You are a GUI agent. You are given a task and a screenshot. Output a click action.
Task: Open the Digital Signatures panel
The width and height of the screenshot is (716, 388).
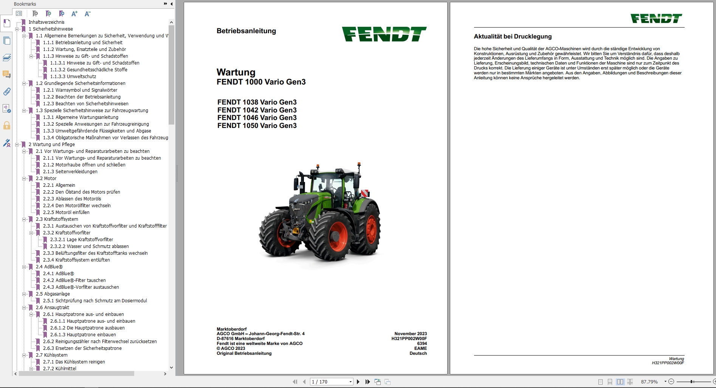6,109
